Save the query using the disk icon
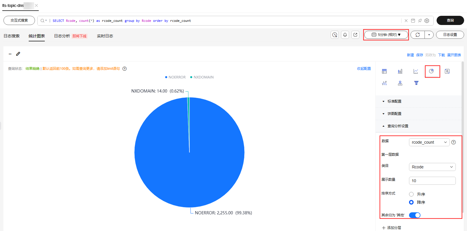The image size is (467, 231). [413, 21]
